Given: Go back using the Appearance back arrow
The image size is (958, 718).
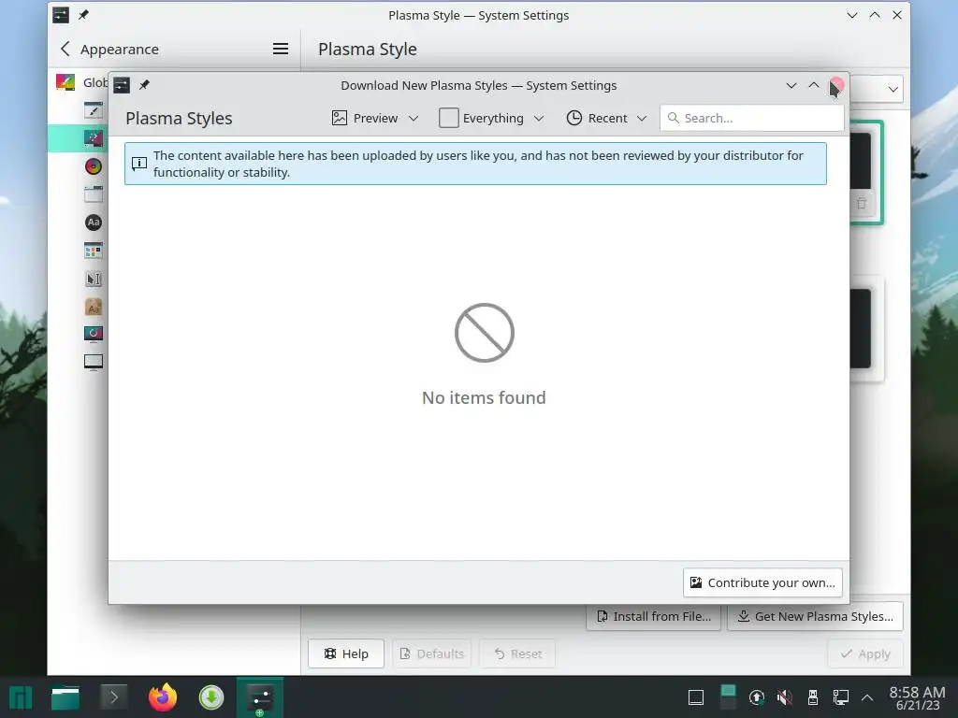Looking at the screenshot, I should pyautogui.click(x=65, y=49).
